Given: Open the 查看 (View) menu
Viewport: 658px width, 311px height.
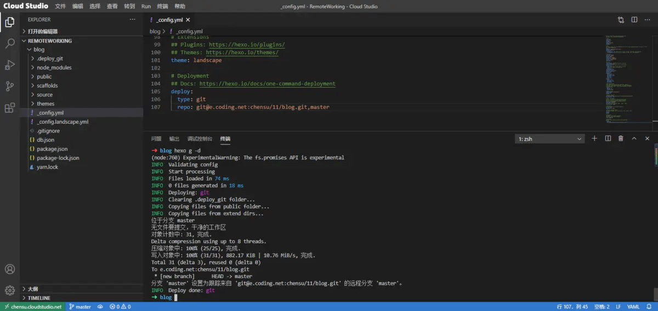Looking at the screenshot, I should click(112, 7).
